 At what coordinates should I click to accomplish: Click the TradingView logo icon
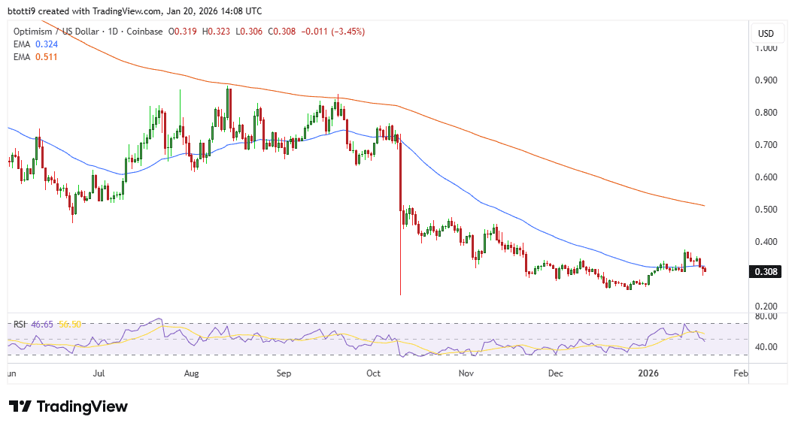point(20,406)
